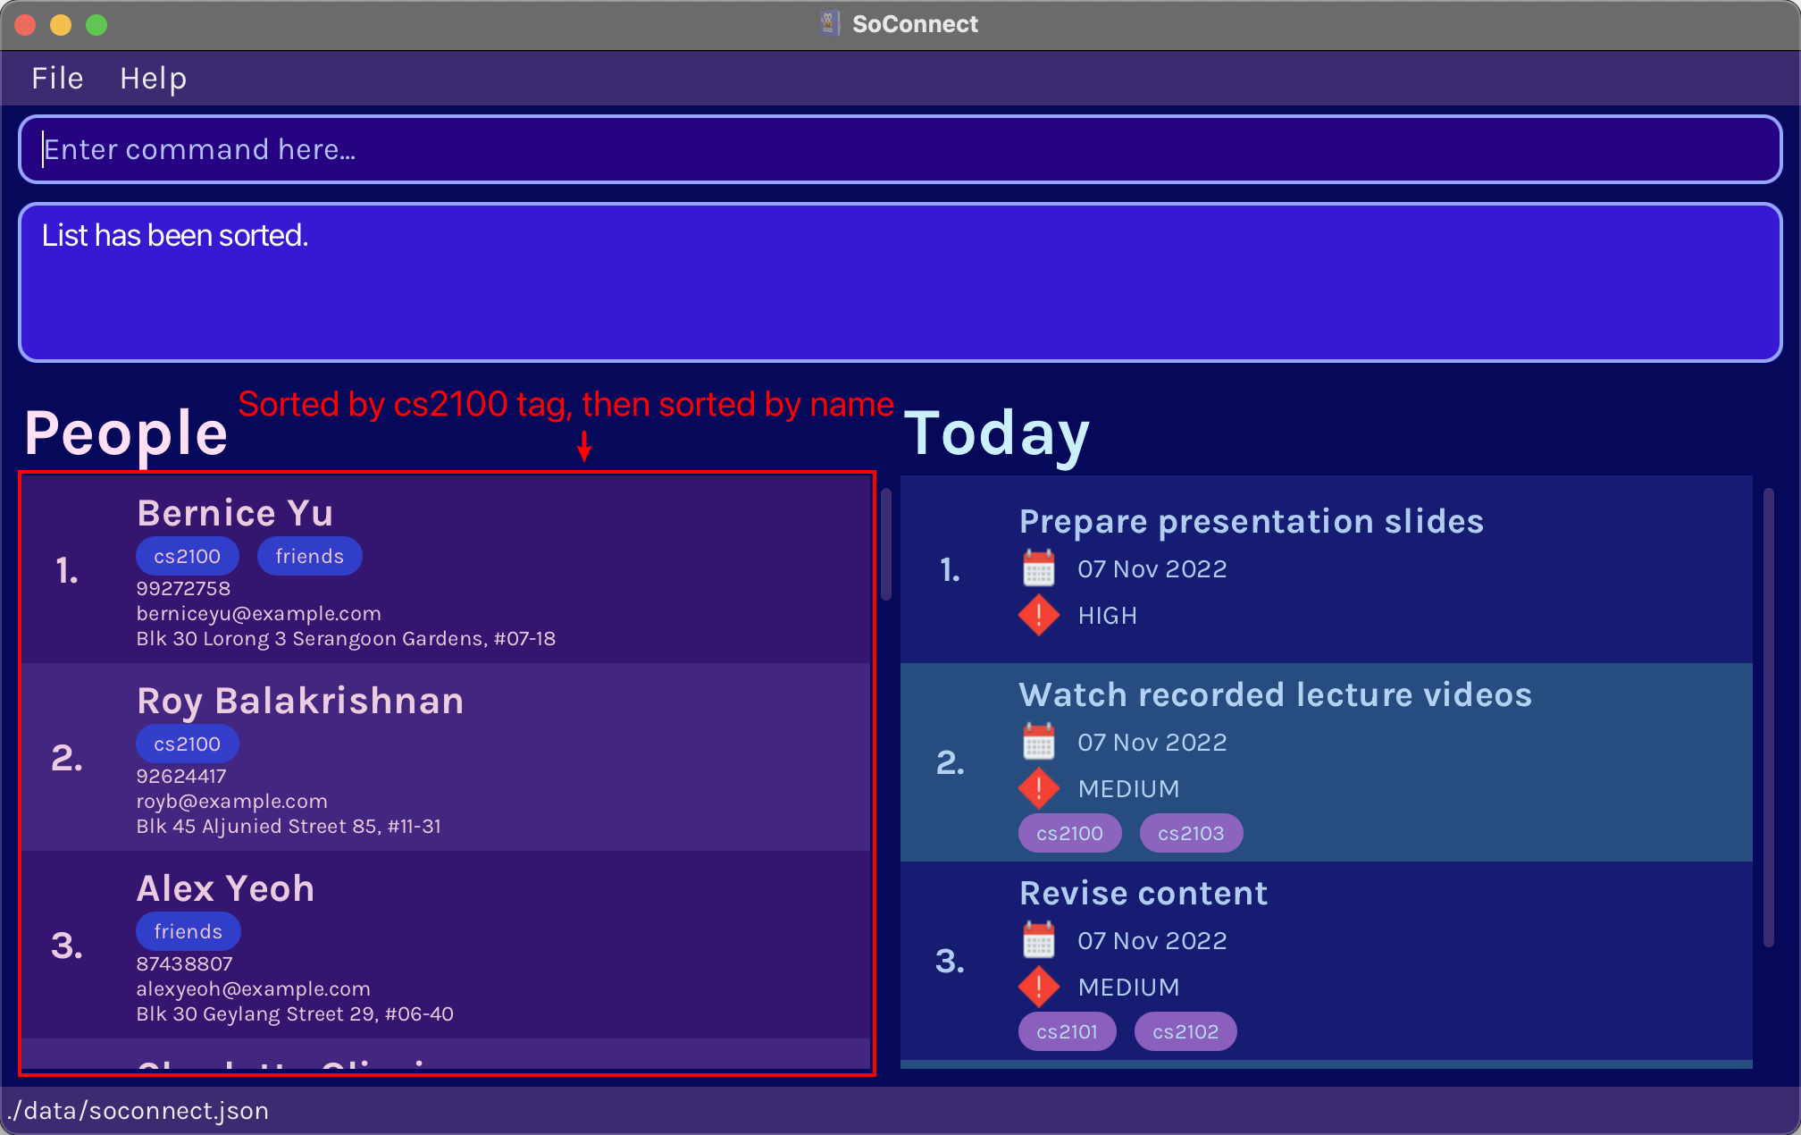Click email royb@example.com
This screenshot has width=1801, height=1135.
(231, 801)
